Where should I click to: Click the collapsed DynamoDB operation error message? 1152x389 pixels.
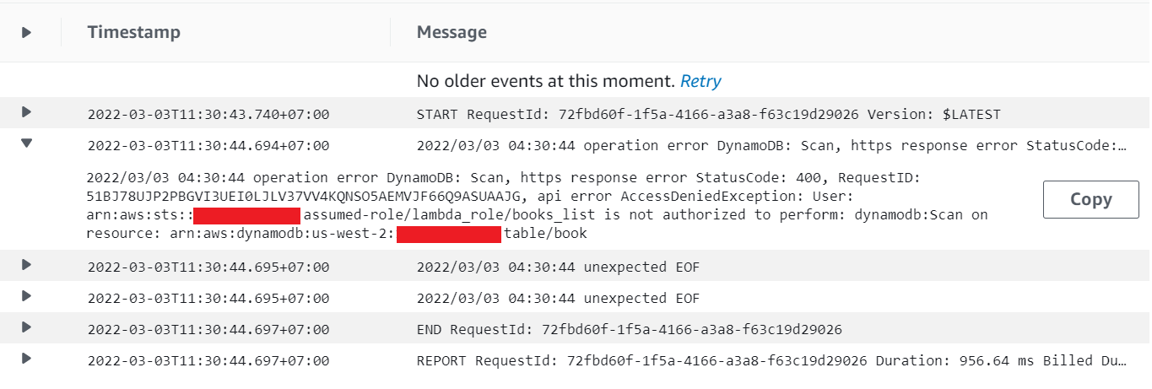tap(771, 146)
